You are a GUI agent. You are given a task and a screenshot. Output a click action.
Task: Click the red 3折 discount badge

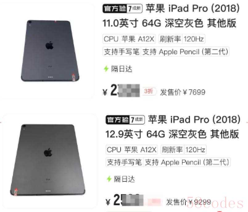click(148, 91)
